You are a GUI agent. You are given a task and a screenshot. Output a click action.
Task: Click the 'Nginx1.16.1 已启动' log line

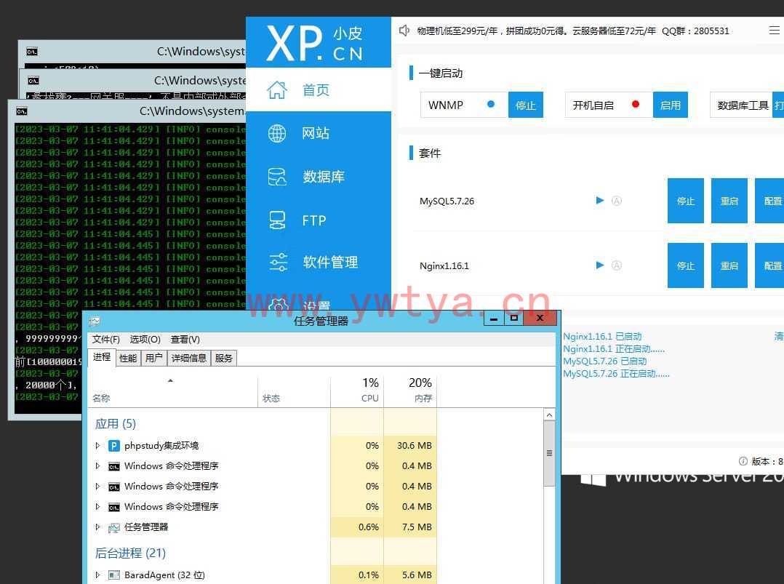coord(602,337)
